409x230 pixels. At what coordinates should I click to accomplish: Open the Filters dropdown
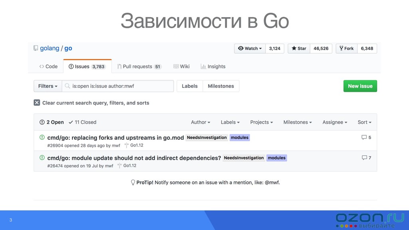(x=48, y=86)
